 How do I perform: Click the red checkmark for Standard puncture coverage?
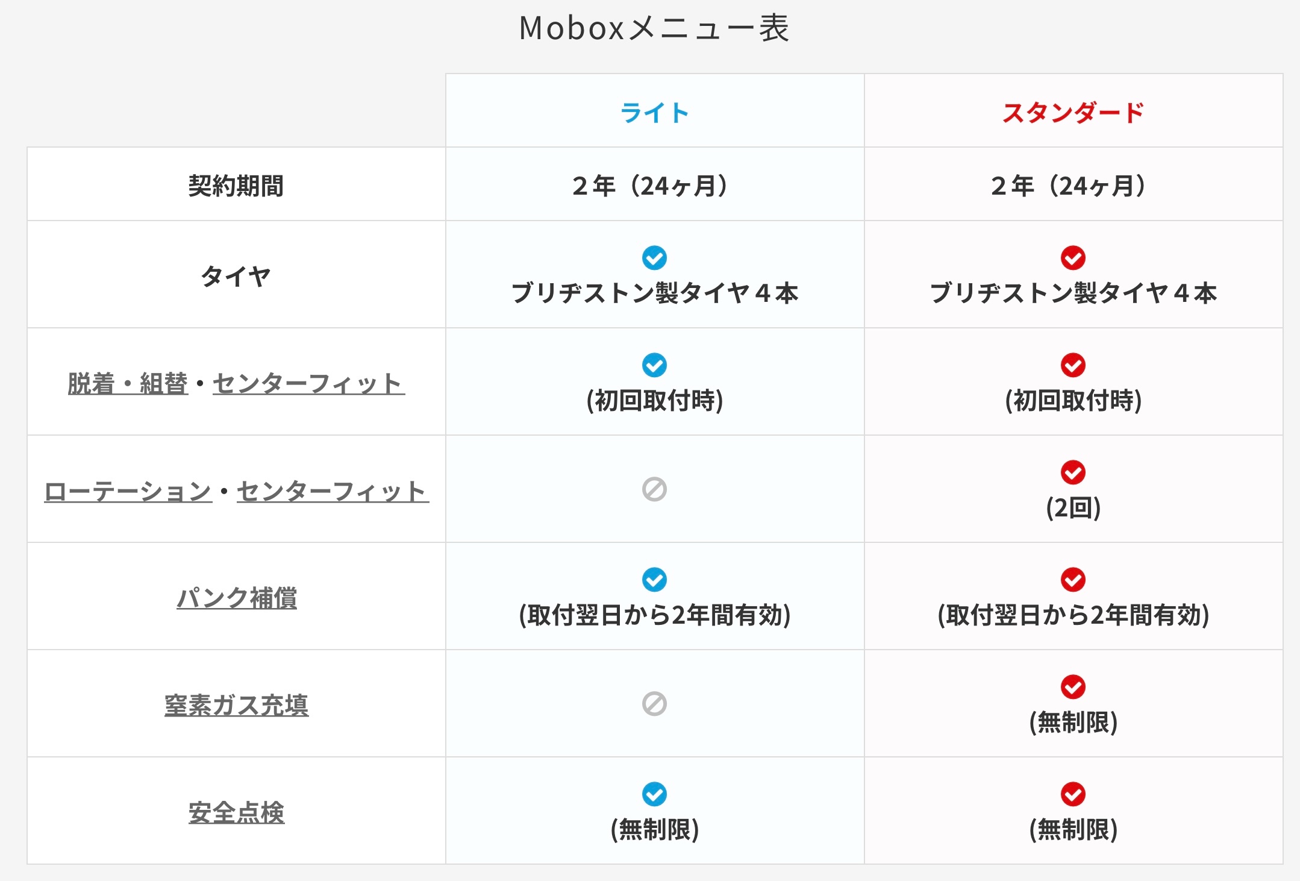click(1073, 580)
